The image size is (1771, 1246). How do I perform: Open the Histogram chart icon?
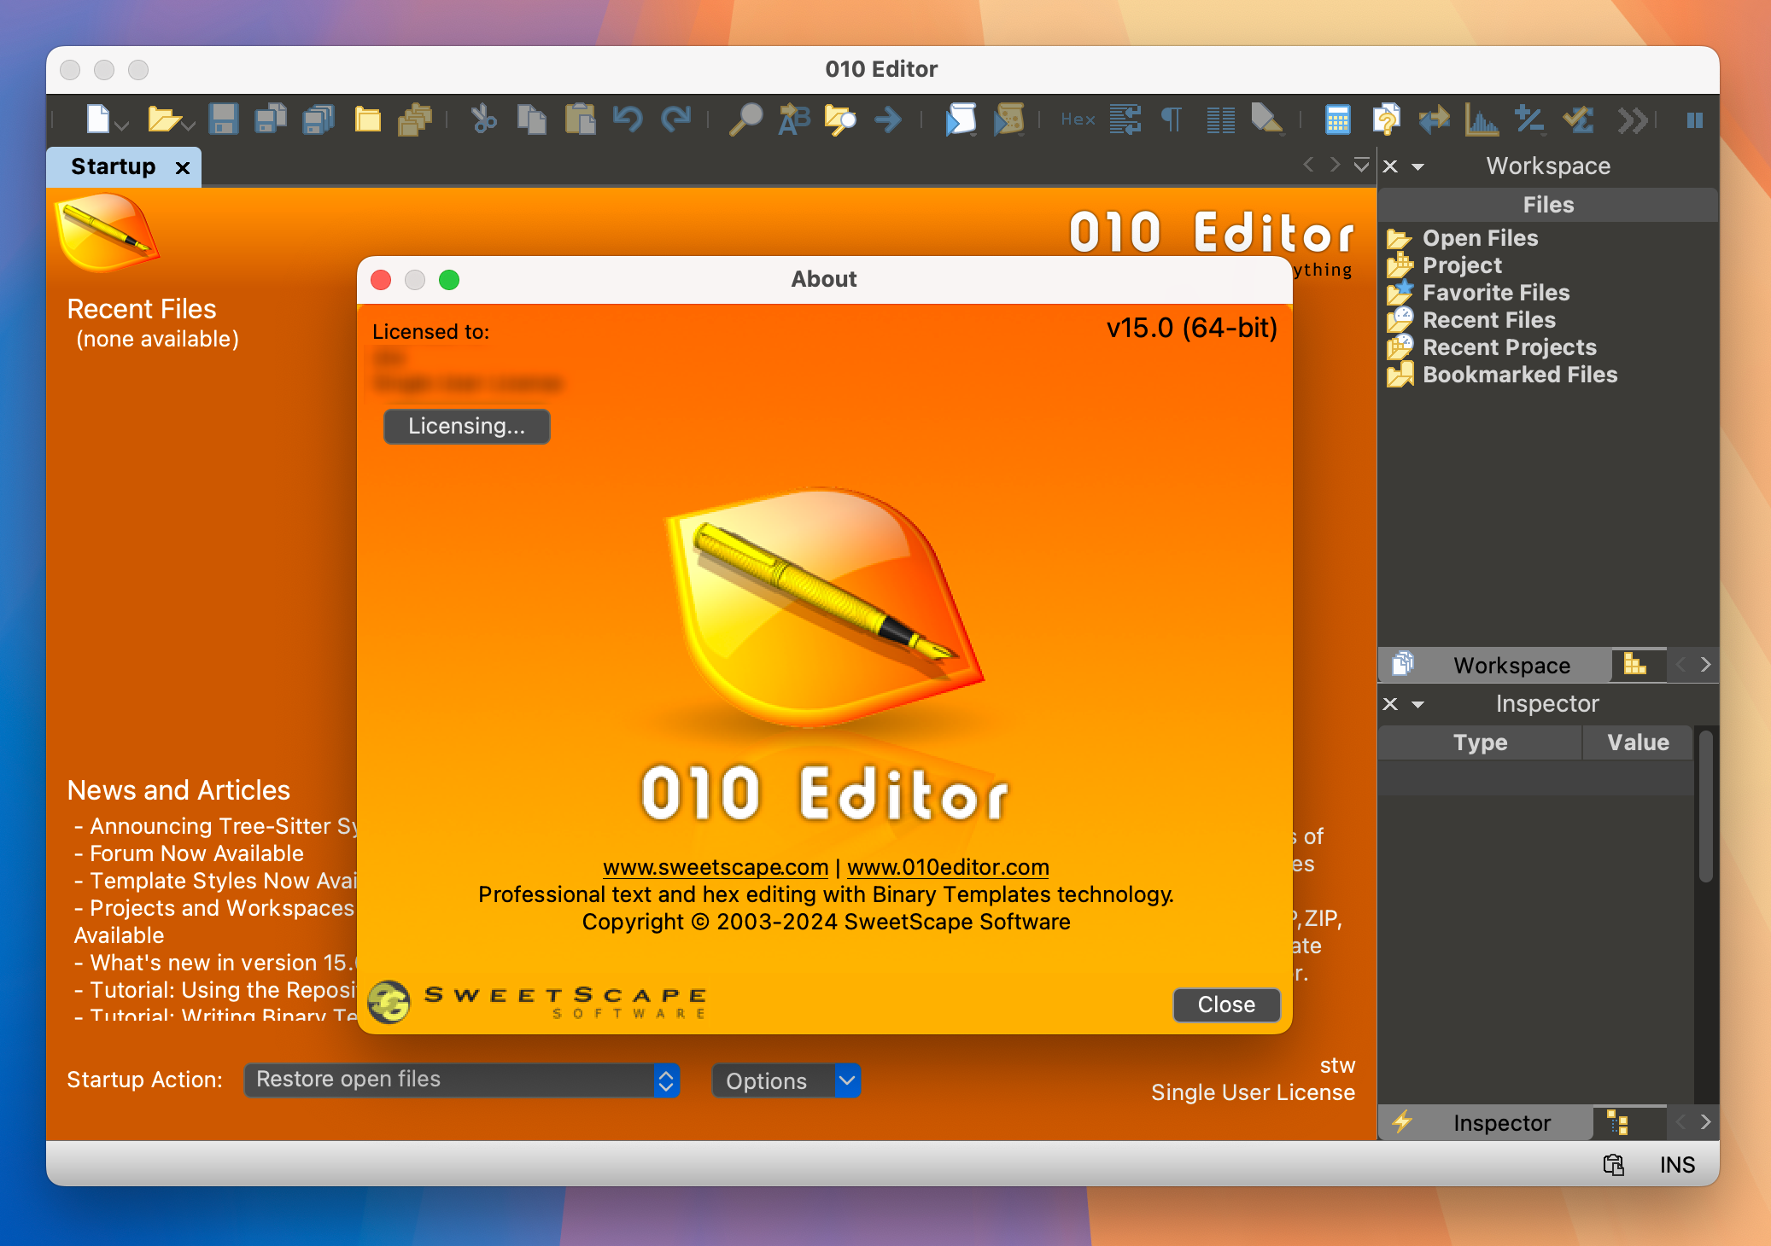(1482, 119)
